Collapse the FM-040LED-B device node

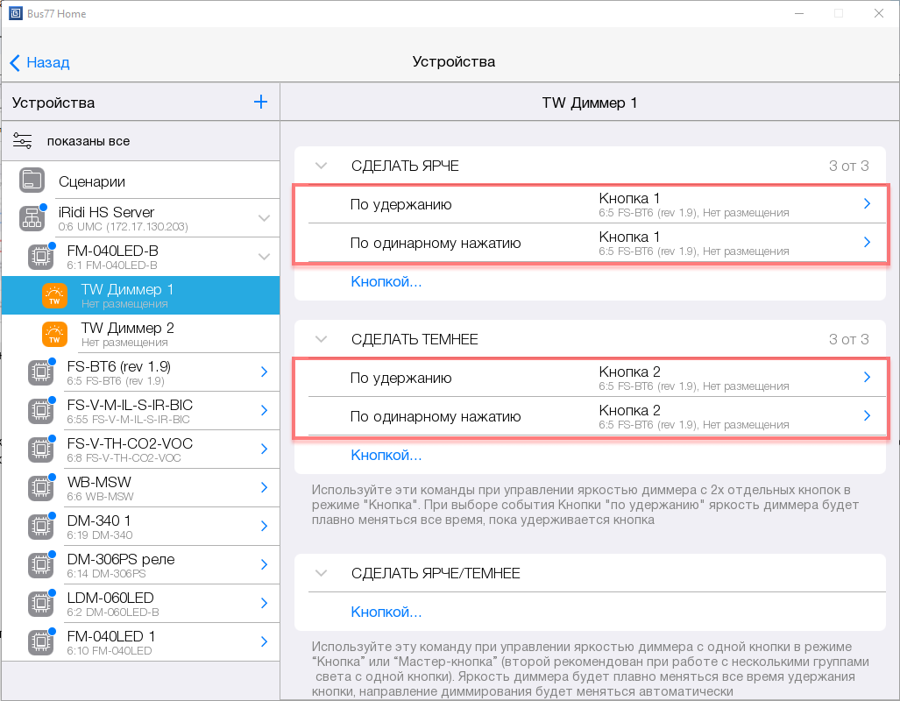264,257
